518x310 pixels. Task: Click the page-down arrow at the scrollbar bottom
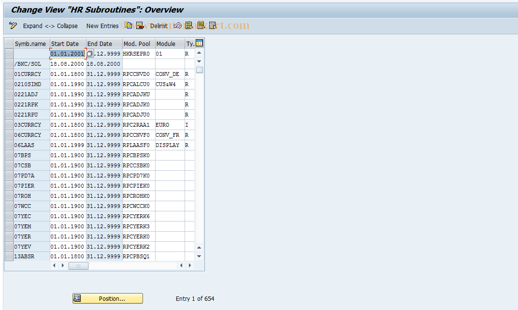(x=199, y=256)
